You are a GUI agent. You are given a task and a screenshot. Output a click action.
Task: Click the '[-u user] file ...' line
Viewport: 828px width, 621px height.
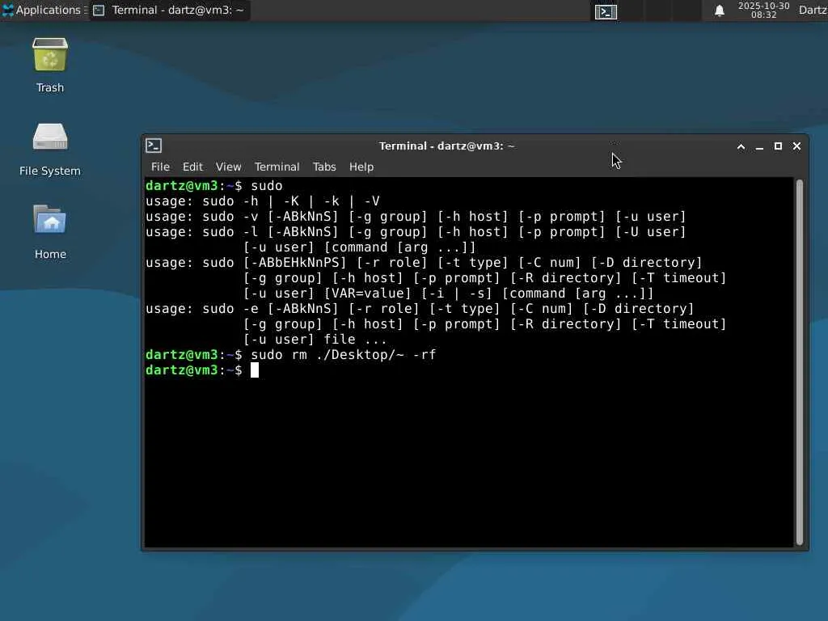[315, 340]
